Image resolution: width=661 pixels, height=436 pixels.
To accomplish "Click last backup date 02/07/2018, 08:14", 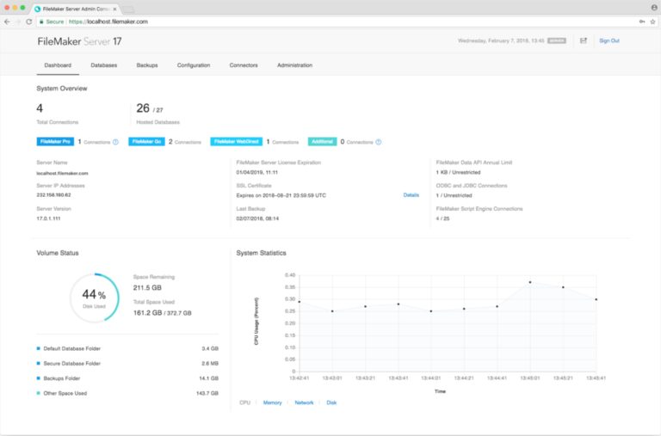I will 257,218.
